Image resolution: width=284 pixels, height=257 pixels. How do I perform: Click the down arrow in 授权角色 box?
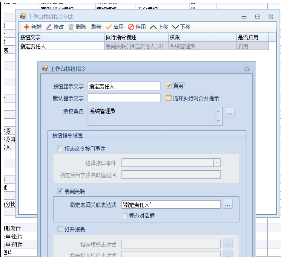219,121
